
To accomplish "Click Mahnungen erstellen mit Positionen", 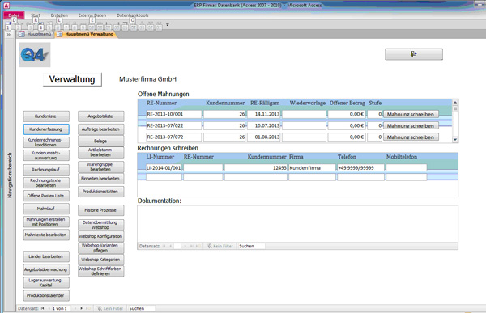I will pyautogui.click(x=46, y=222).
